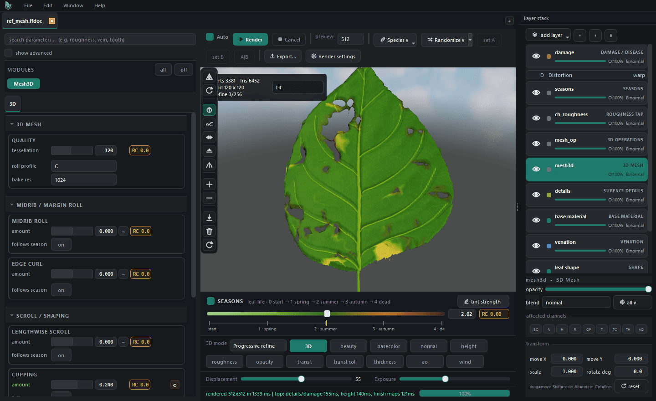Image resolution: width=656 pixels, height=401 pixels.
Task: Switch viewport to beauty mode
Action: pyautogui.click(x=348, y=346)
